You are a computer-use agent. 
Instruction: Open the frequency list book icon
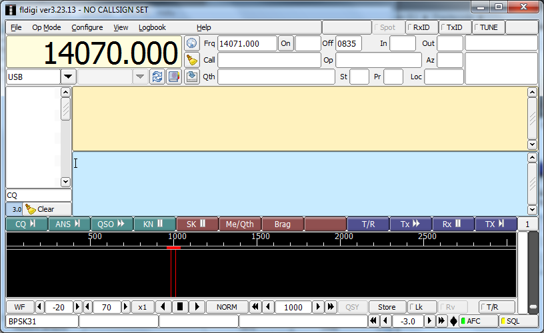174,77
